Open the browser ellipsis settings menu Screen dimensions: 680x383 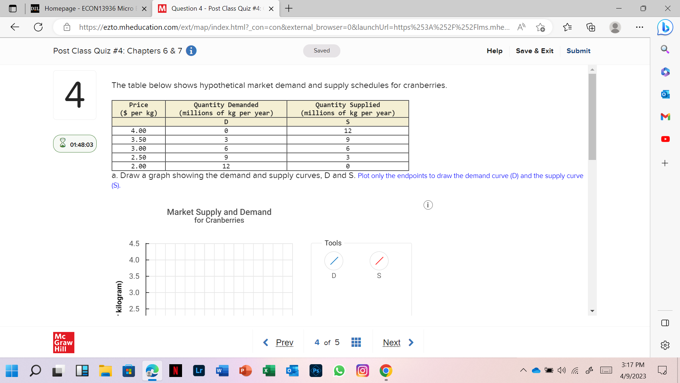[x=640, y=27]
